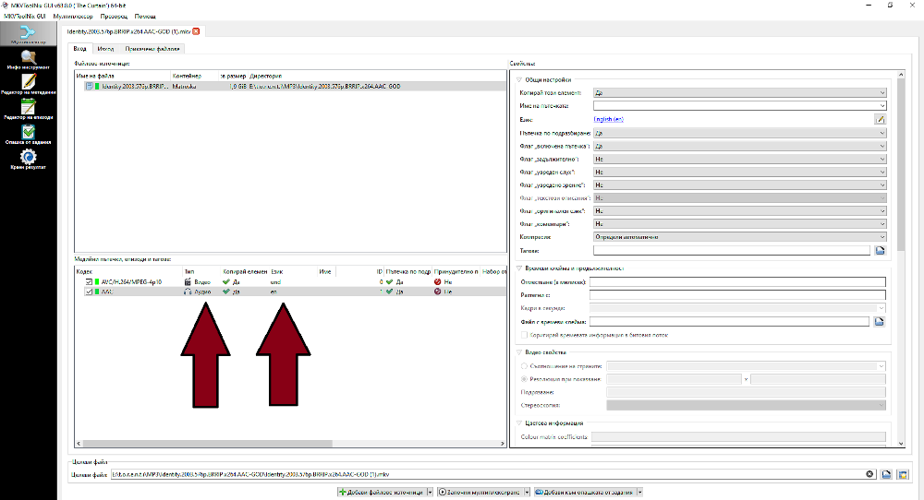Open add to job queue dropdown arrow
924x500 pixels.
pyautogui.click(x=640, y=493)
